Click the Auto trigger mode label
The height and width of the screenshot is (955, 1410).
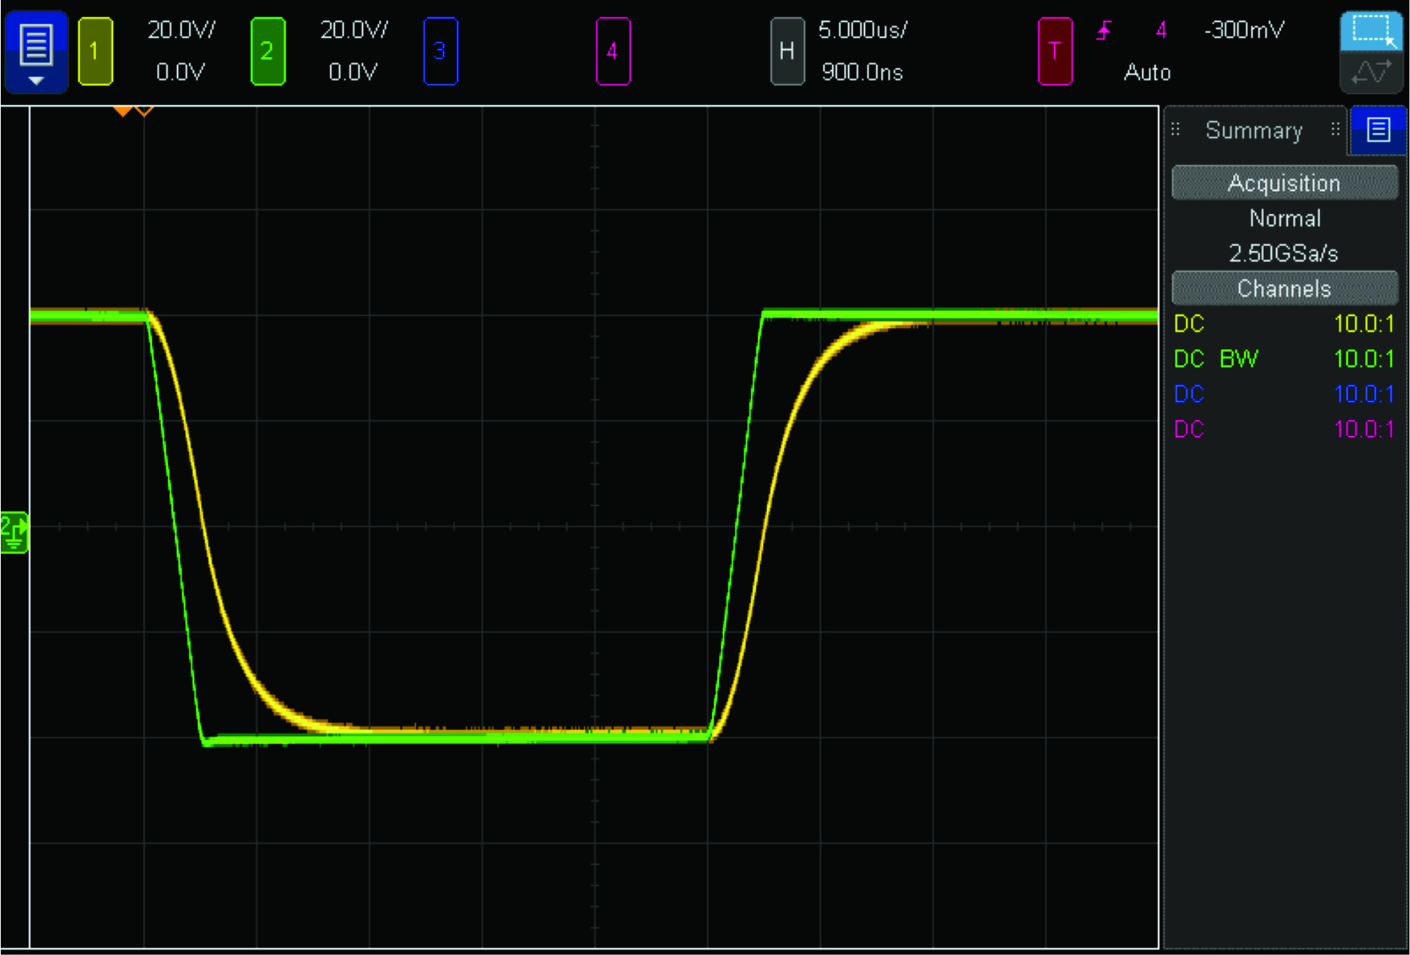1147,72
